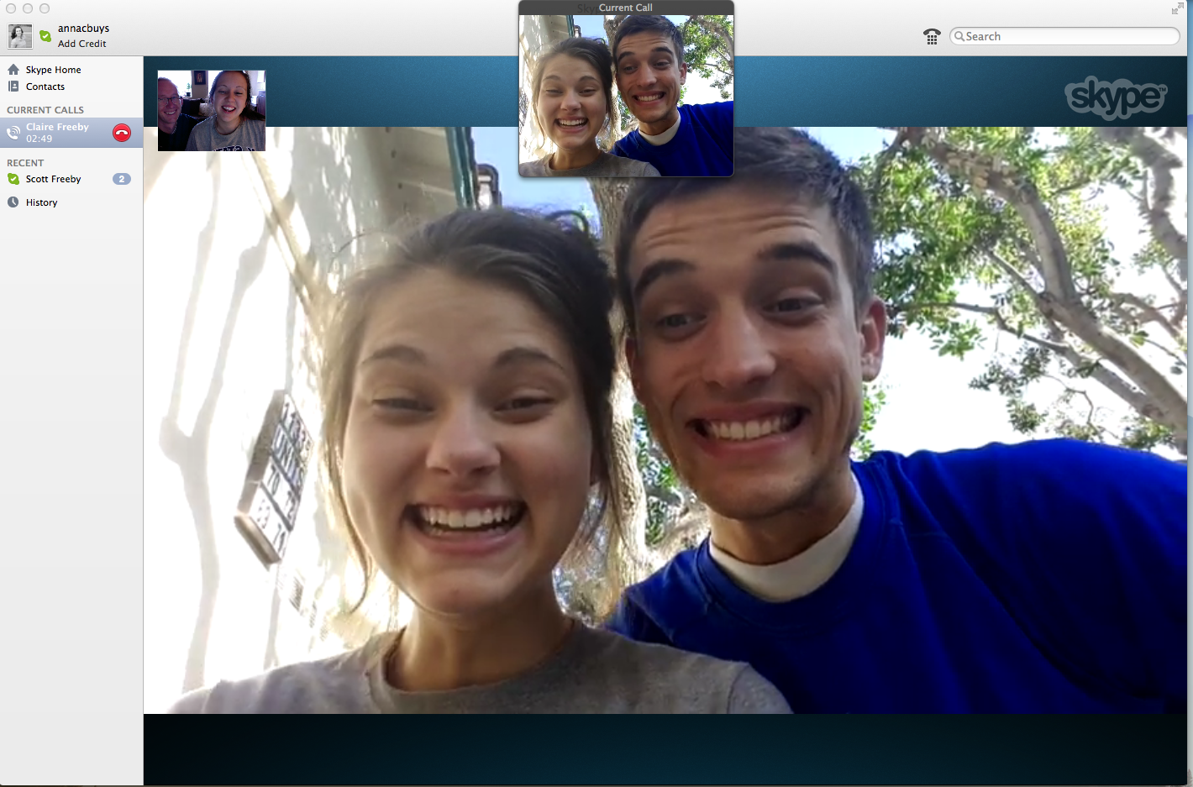Click the CURRENT CALLS section header
This screenshot has width=1193, height=787.
(45, 110)
